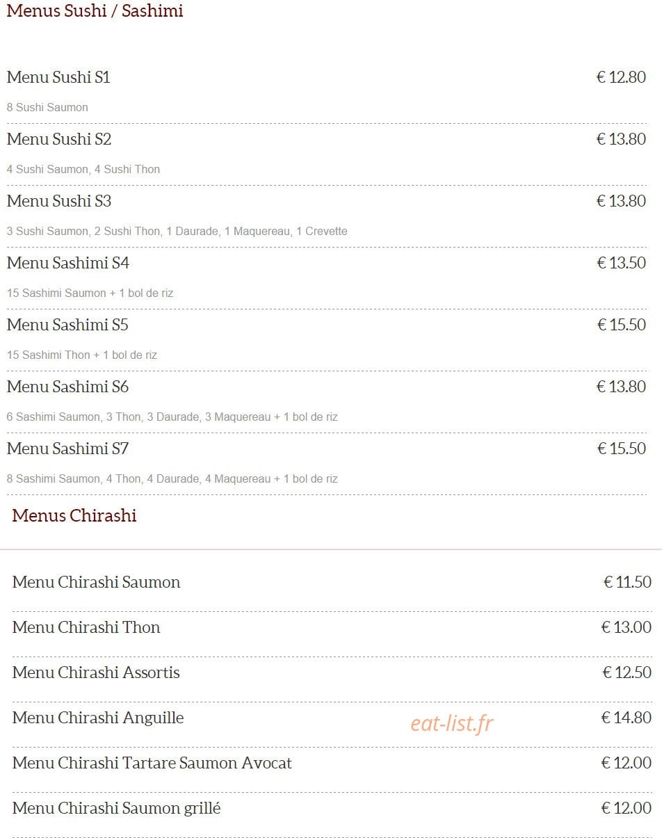The height and width of the screenshot is (838, 664).
Task: Select Menu Sushi S2 title
Action: [x=59, y=139]
